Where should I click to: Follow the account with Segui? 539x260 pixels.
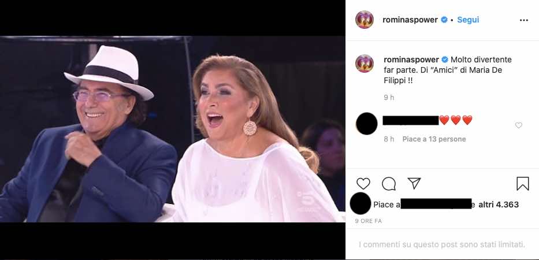tap(468, 20)
